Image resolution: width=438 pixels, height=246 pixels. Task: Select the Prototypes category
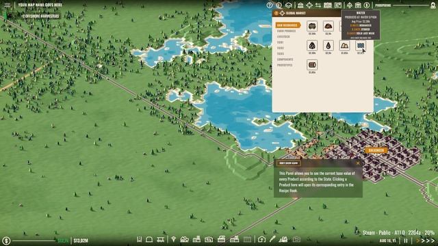tap(285, 65)
